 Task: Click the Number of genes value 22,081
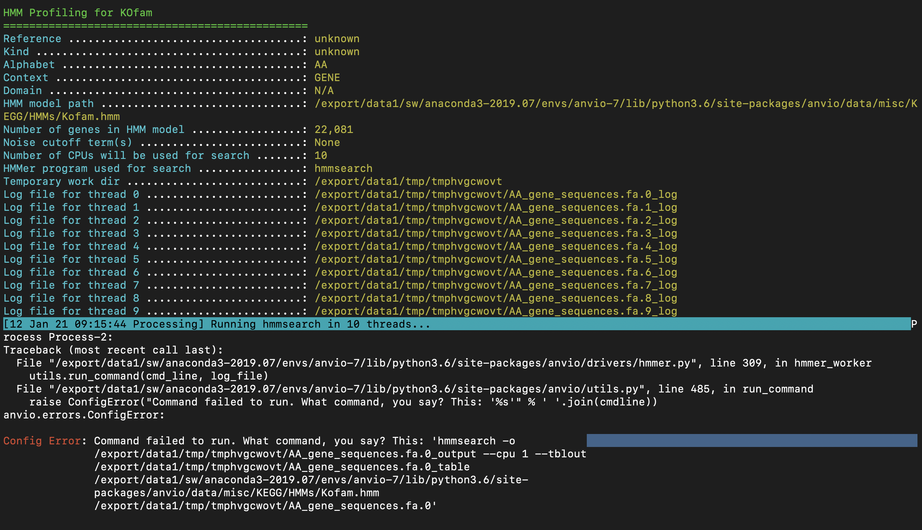pos(334,129)
